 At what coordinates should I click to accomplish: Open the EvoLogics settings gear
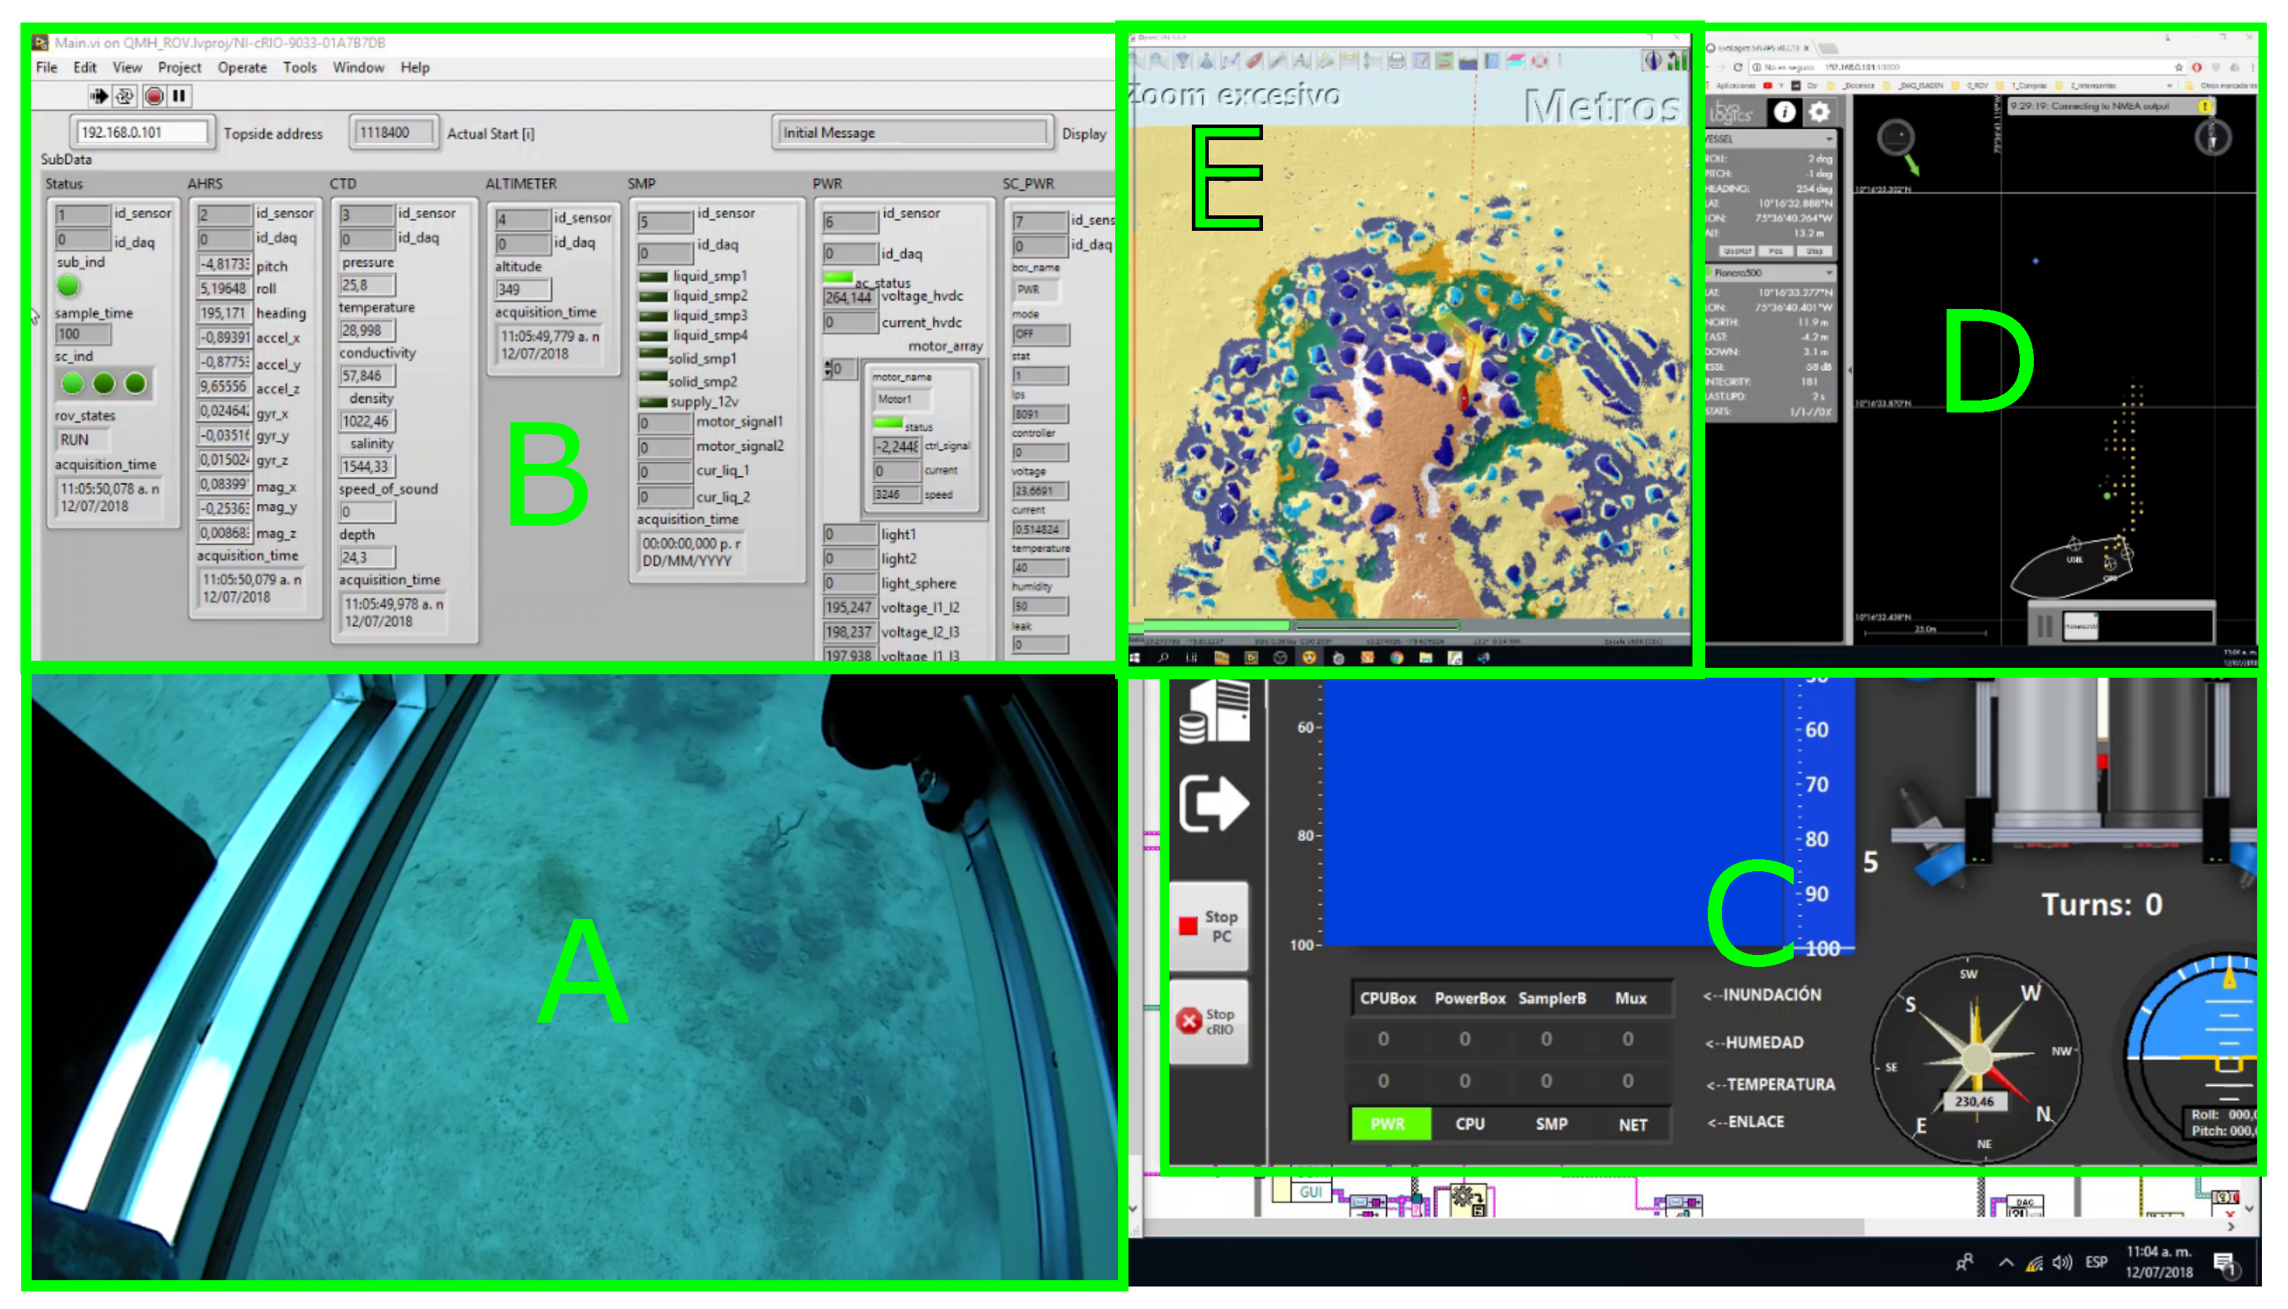(x=1818, y=113)
